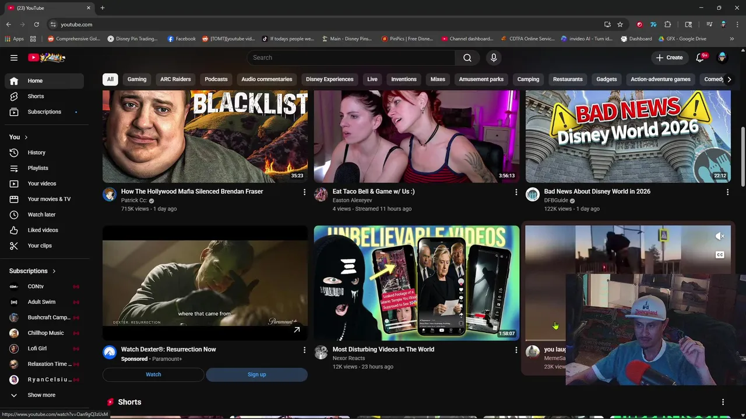This screenshot has height=419, width=746.
Task: Open Nexor Reacts channel link
Action: pos(349,358)
